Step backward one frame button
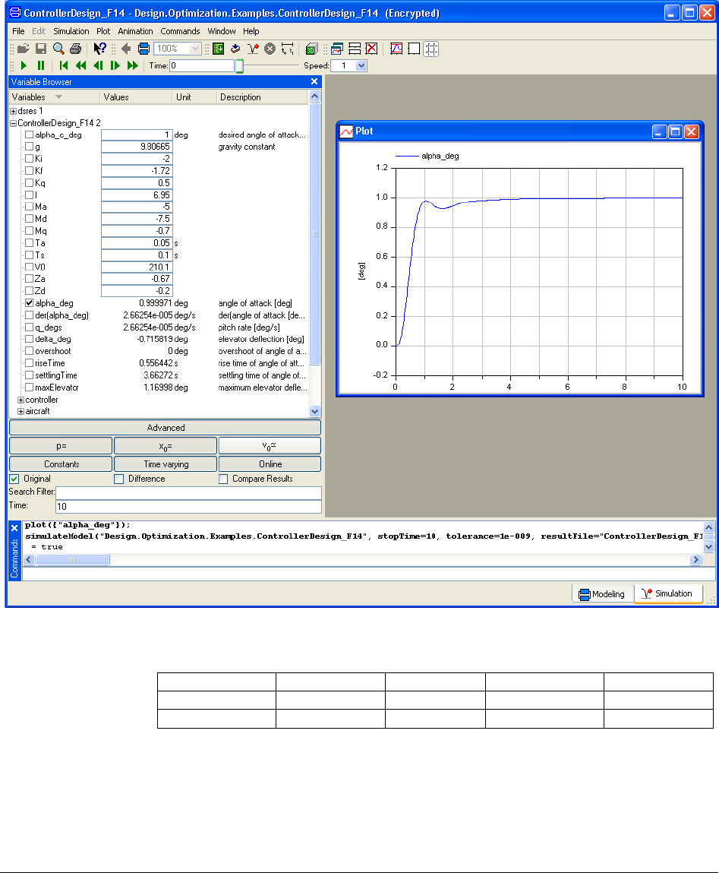Screen dimensions: 719x873 pyautogui.click(x=98, y=65)
